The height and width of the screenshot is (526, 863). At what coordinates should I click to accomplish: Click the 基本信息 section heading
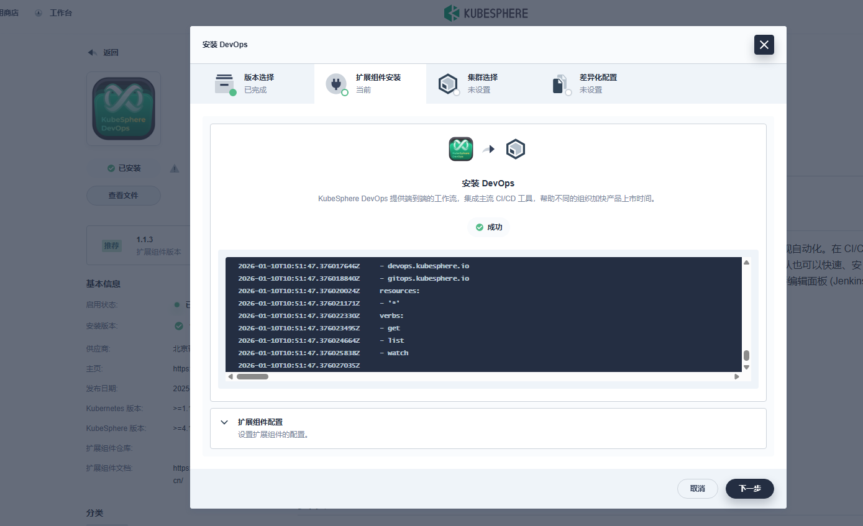[103, 284]
